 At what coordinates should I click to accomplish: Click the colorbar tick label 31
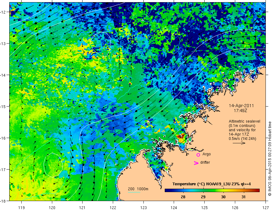(244, 197)
